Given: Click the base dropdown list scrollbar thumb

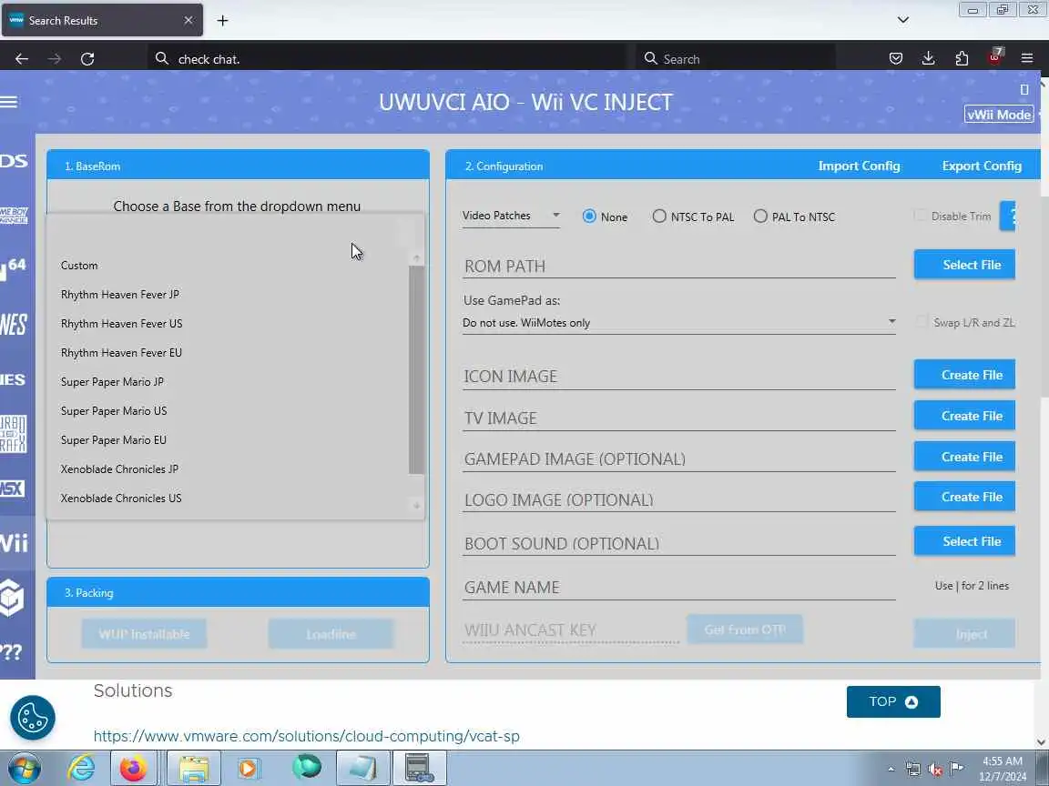Looking at the screenshot, I should coord(416,369).
